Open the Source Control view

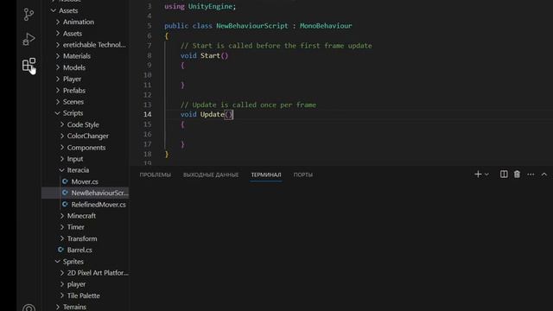pyautogui.click(x=29, y=15)
